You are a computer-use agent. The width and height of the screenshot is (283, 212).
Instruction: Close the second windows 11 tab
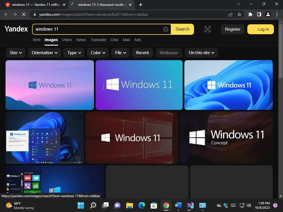point(130,5)
